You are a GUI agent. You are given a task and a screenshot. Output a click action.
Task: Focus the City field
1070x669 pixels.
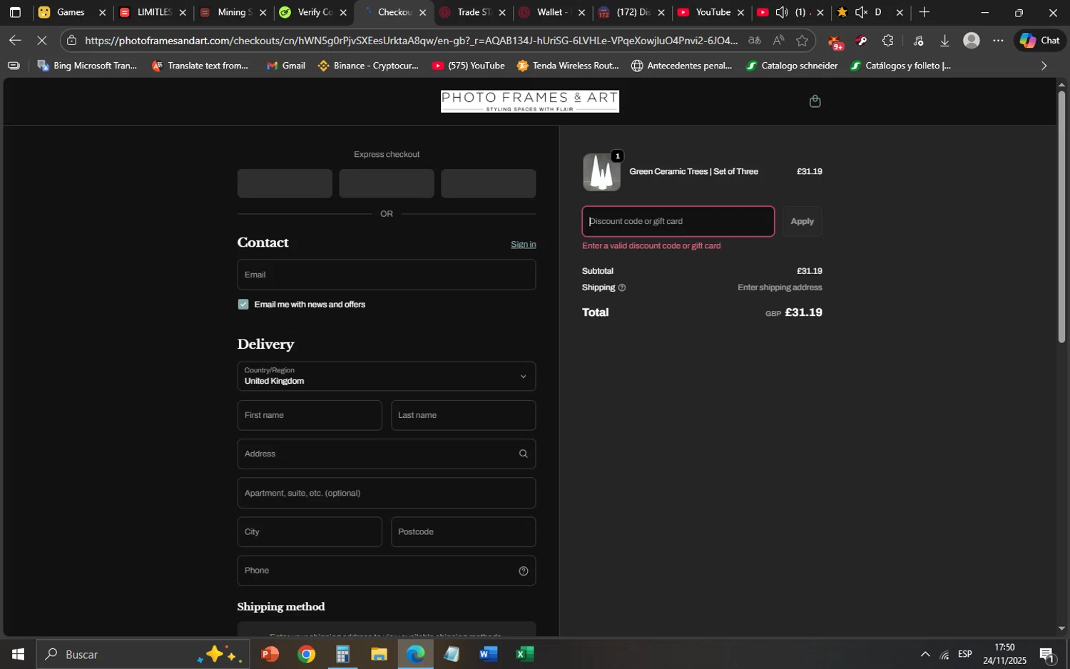pyautogui.click(x=310, y=532)
